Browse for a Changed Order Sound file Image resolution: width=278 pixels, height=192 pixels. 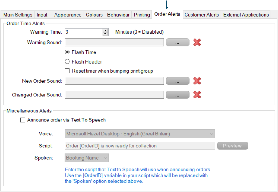[178, 95]
